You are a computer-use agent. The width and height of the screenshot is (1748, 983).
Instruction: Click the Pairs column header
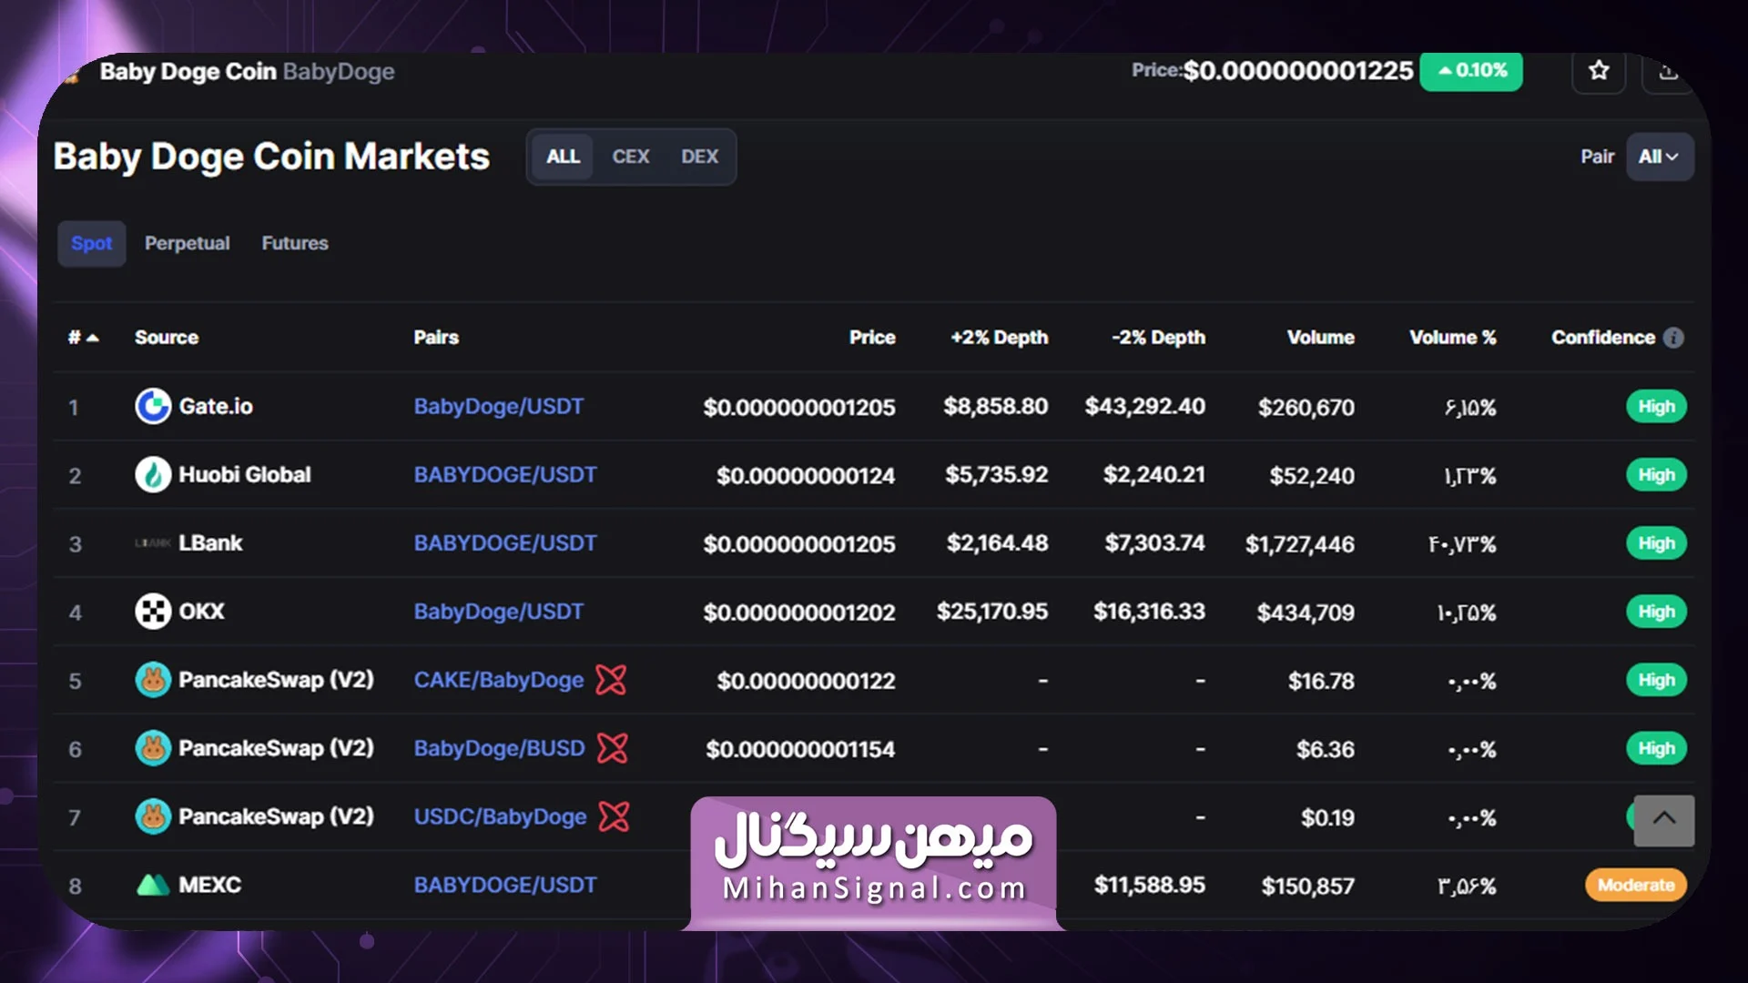click(436, 338)
